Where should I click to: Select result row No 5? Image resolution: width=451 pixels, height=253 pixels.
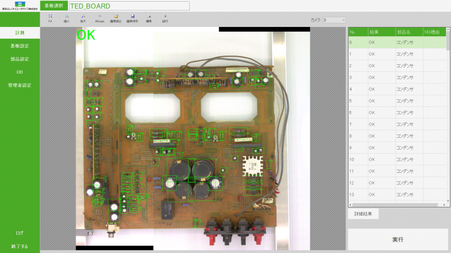(x=397, y=101)
